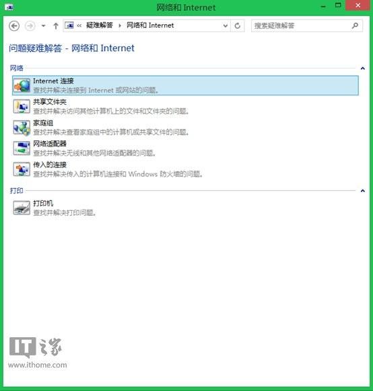Image resolution: width=373 pixels, height=391 pixels.
Task: Open the recent locations dropdown arrow
Action: coord(43,26)
